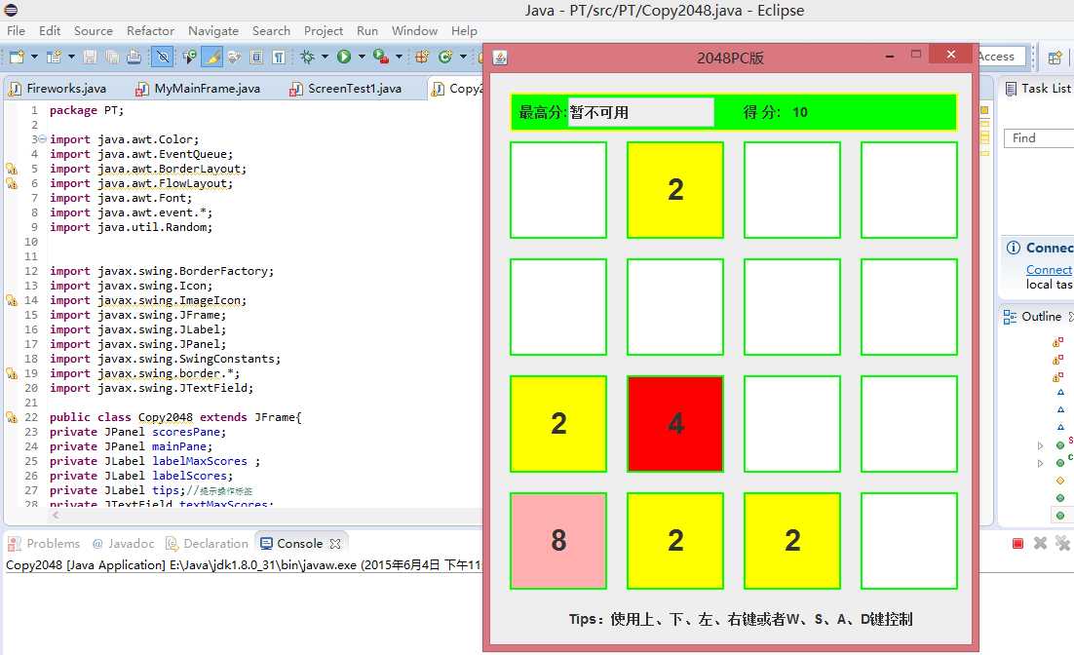The image size is (1074, 655).
Task: Open the Run dropdown arrow
Action: point(362,57)
